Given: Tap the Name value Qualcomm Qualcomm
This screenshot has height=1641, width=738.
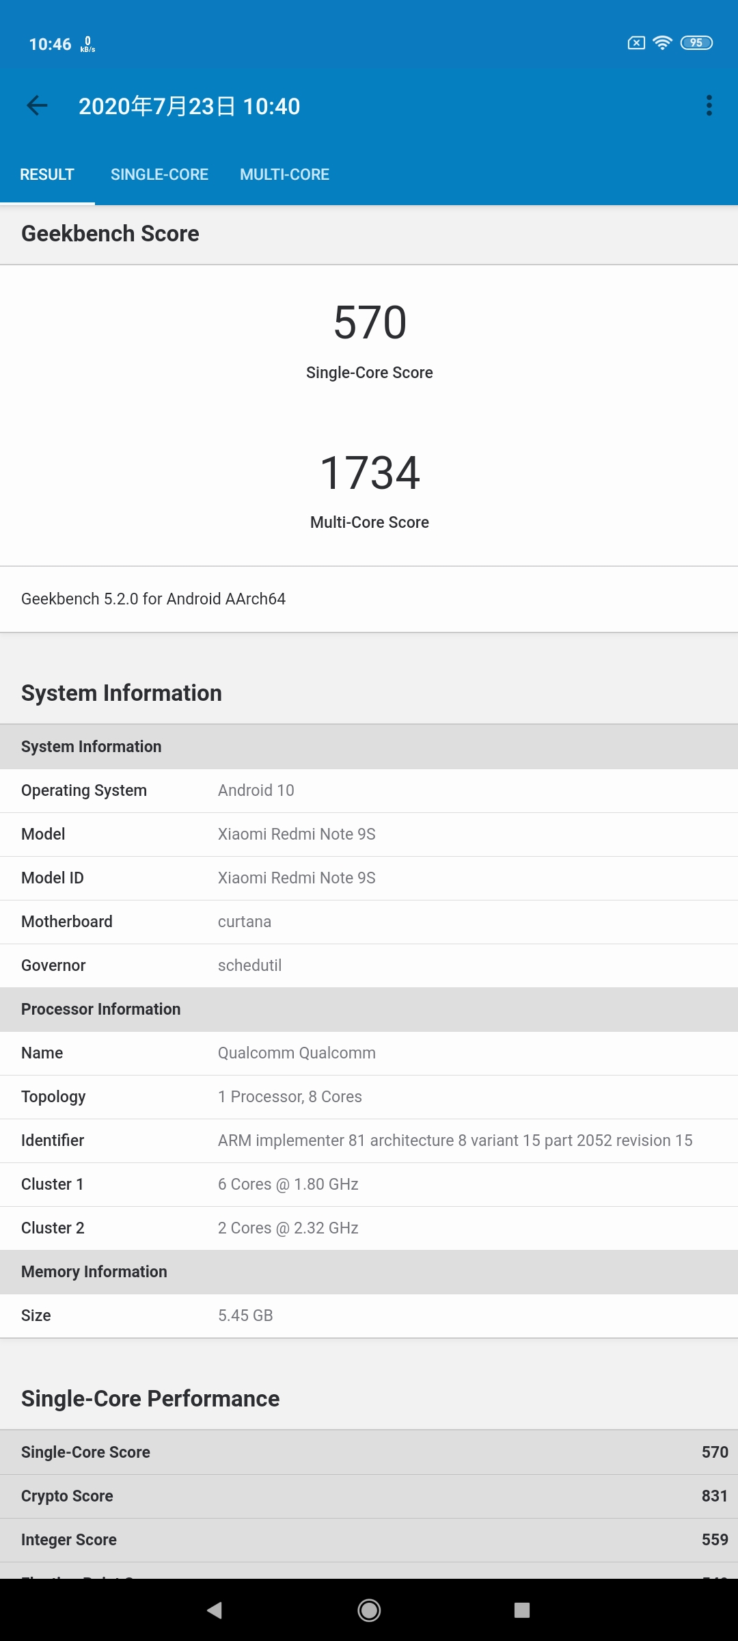Looking at the screenshot, I should [x=297, y=1053].
